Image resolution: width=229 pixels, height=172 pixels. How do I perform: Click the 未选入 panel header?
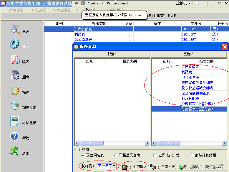(x=112, y=54)
